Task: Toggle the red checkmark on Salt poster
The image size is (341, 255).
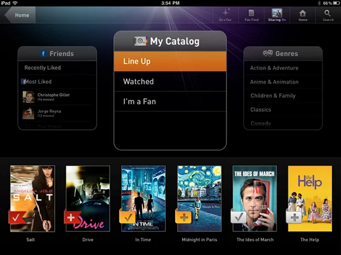Action: [16, 217]
